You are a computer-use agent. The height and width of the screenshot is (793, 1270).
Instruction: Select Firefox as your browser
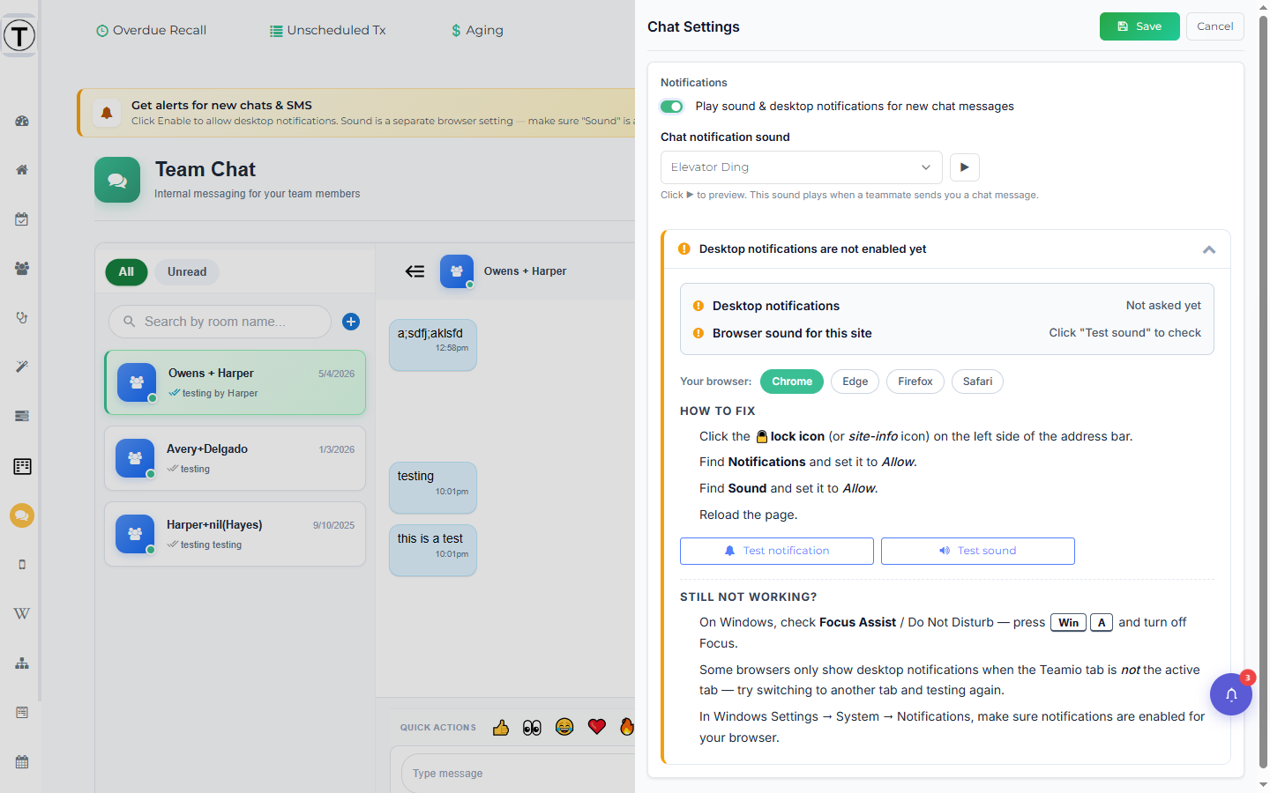915,382
